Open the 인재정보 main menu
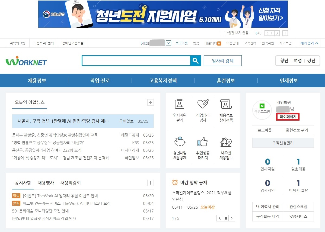 [289, 80]
